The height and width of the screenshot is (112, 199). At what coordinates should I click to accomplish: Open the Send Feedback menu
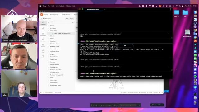tap(60, 6)
